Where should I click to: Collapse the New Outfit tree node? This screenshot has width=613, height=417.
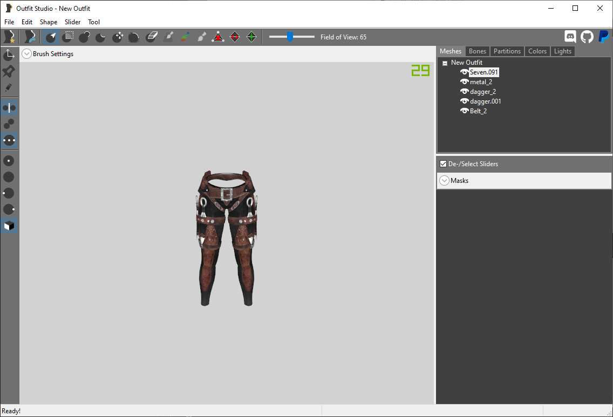(x=445, y=63)
